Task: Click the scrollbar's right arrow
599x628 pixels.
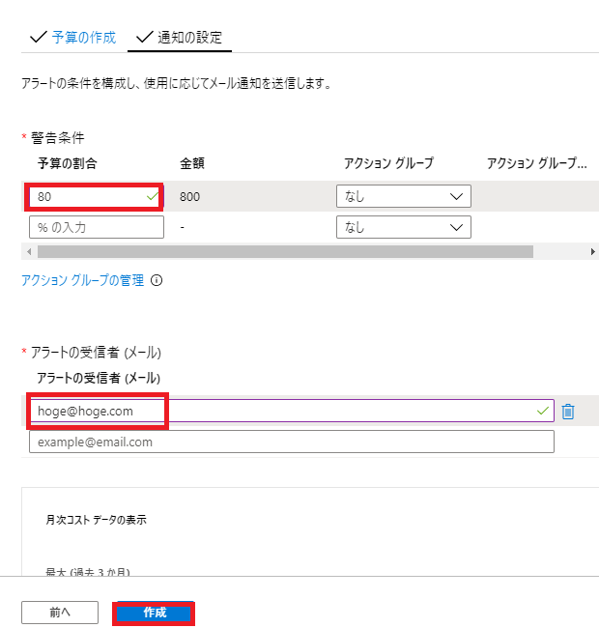Action: tap(592, 251)
